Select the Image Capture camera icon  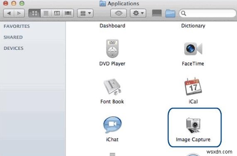tap(193, 125)
